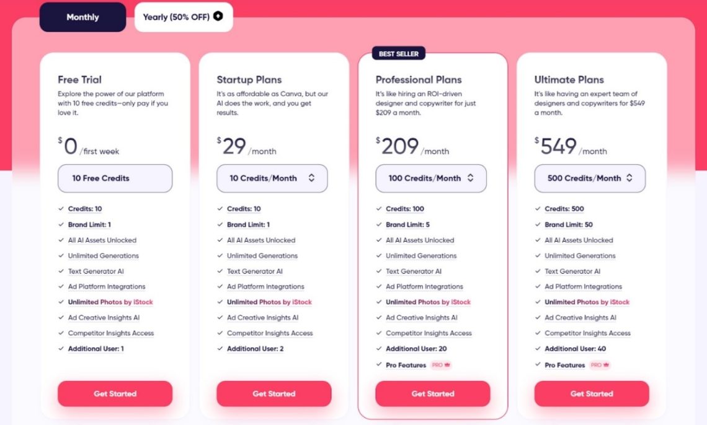Click Get Started for Professional Plans
This screenshot has width=707, height=425.
click(432, 393)
